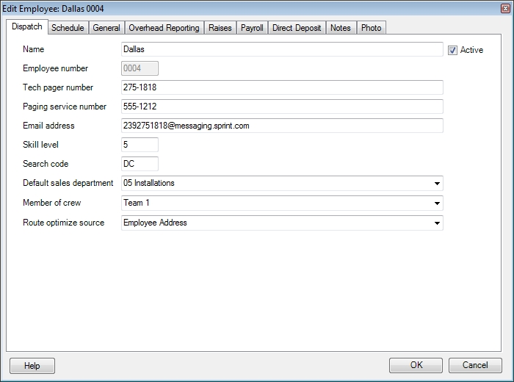Edit the Paging service number field
This screenshot has width=514, height=382.
pyautogui.click(x=282, y=107)
